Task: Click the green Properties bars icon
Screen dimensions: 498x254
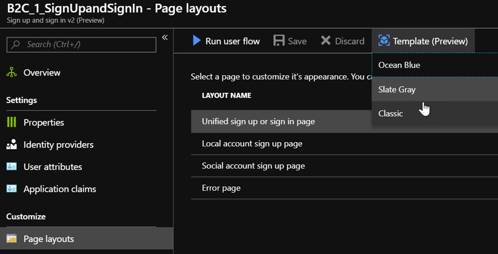Action: (12, 122)
